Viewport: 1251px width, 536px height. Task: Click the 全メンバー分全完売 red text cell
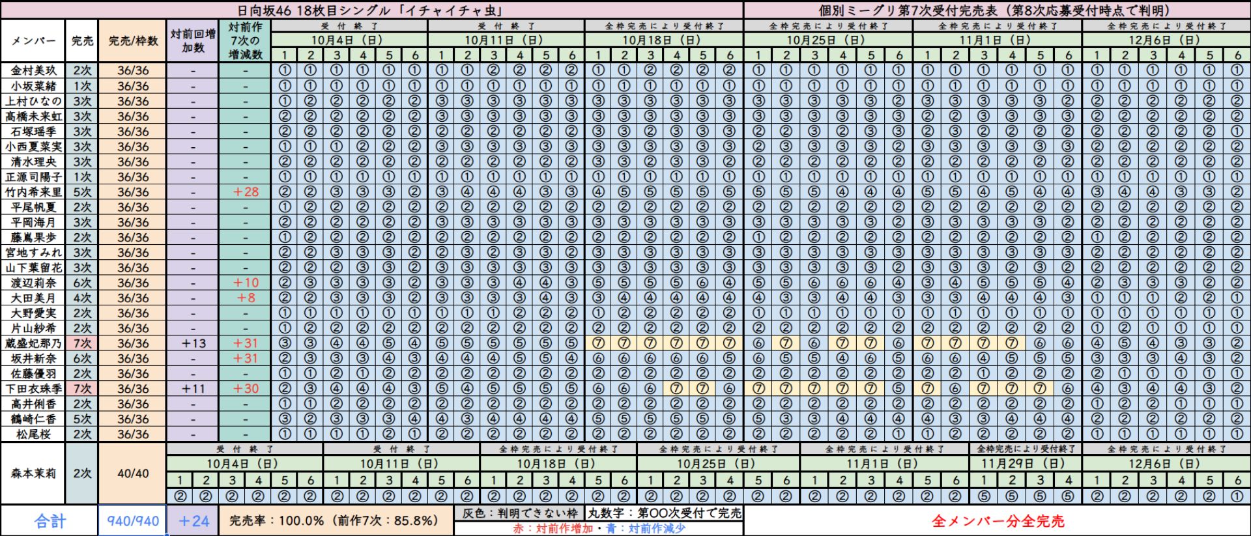coord(997,521)
